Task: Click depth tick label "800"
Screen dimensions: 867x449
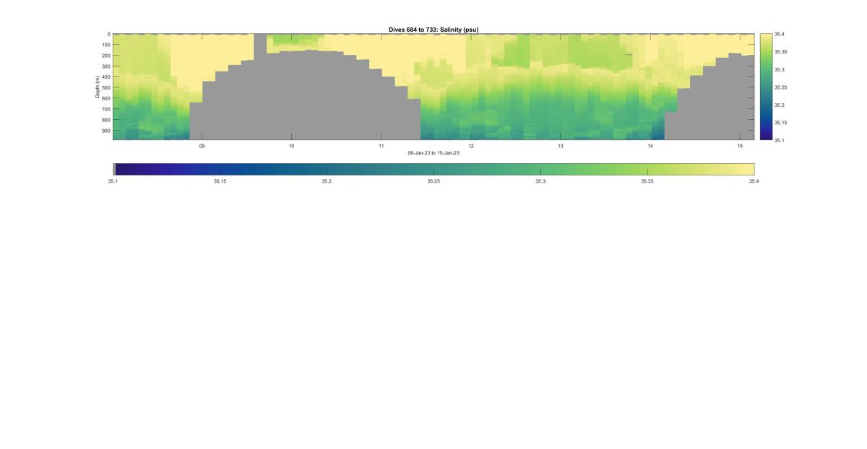Action: [x=105, y=120]
